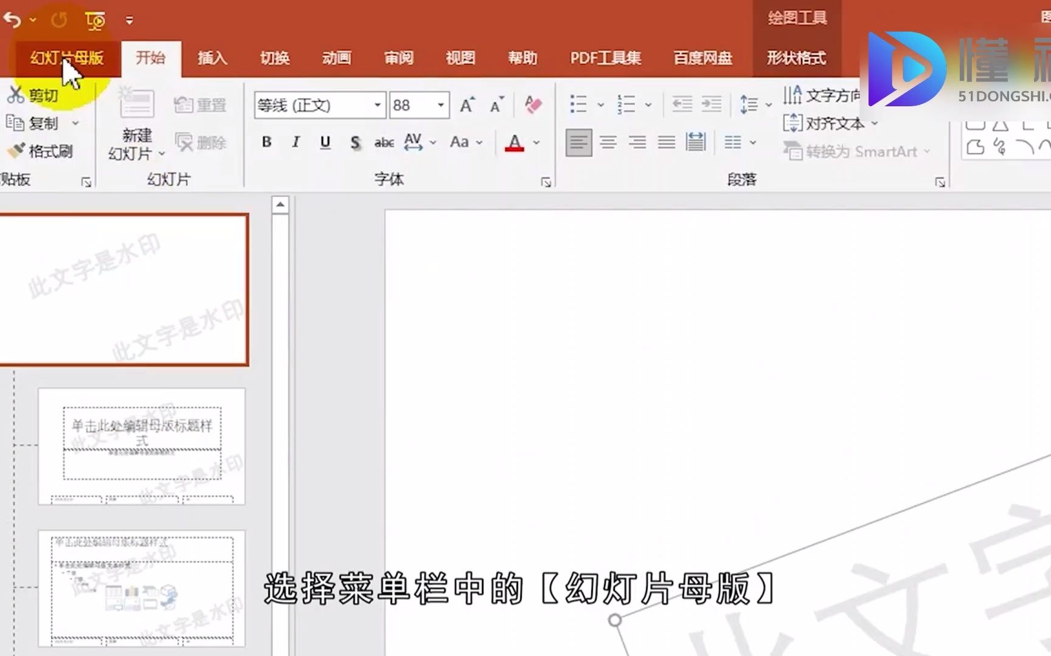The height and width of the screenshot is (656, 1051).
Task: Open the font name dropdown
Action: (377, 104)
